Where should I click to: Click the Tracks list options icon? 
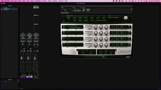[18, 6]
